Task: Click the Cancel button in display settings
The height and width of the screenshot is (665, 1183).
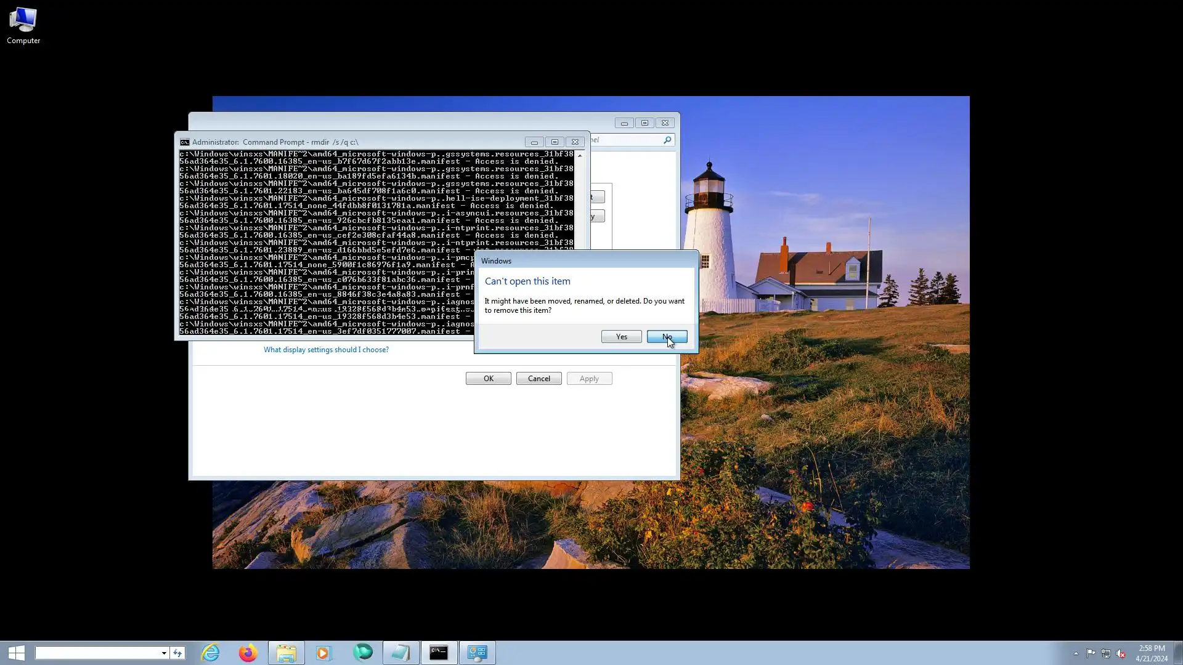Action: [x=539, y=379]
